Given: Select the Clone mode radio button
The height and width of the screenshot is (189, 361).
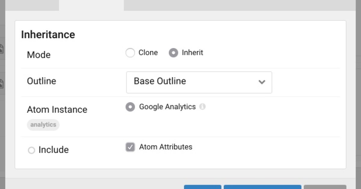Looking at the screenshot, I should pos(130,53).
